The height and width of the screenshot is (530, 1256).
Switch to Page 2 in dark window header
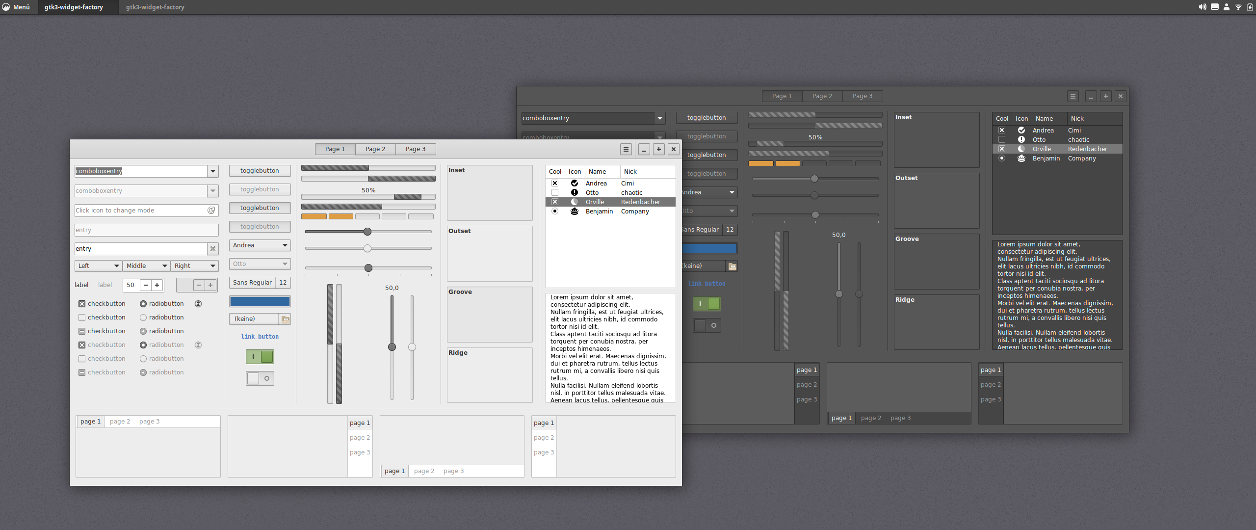822,96
